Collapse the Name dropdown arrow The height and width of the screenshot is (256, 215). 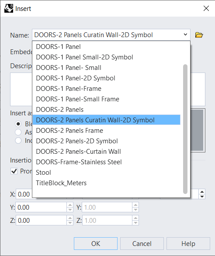[185, 35]
